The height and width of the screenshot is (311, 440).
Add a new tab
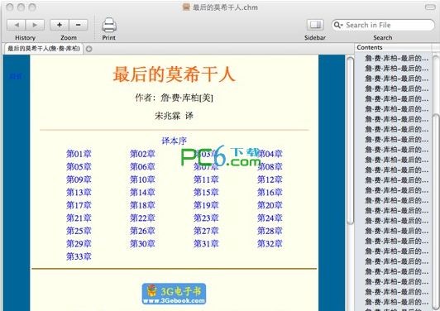tap(89, 49)
